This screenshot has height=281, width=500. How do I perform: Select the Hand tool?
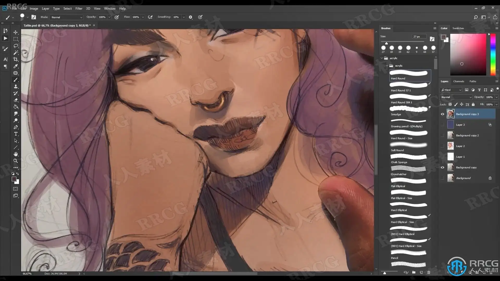(16, 154)
